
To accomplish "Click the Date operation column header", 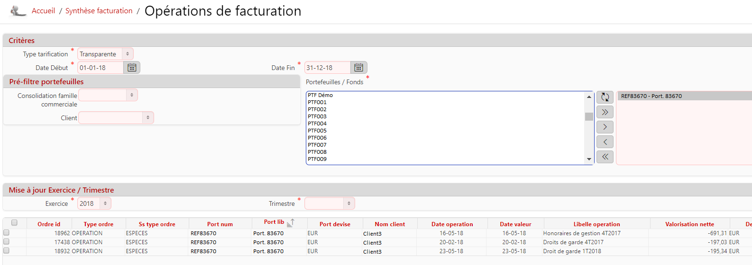I will (x=452, y=224).
